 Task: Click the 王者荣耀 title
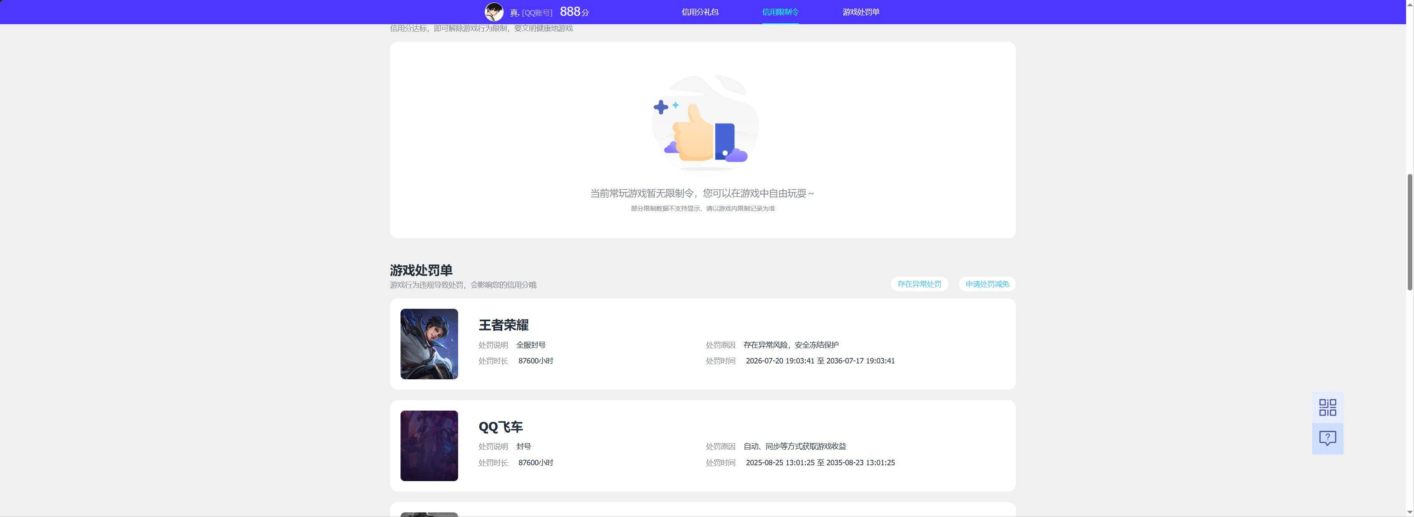(x=503, y=325)
